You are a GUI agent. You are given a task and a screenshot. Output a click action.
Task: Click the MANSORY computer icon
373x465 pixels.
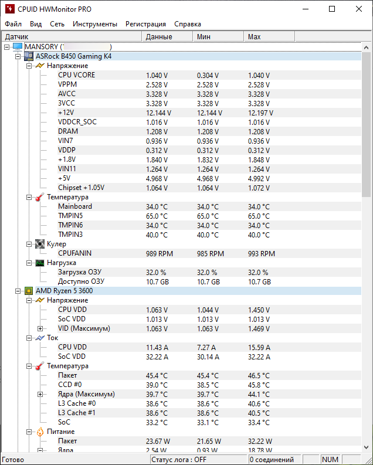[18, 47]
